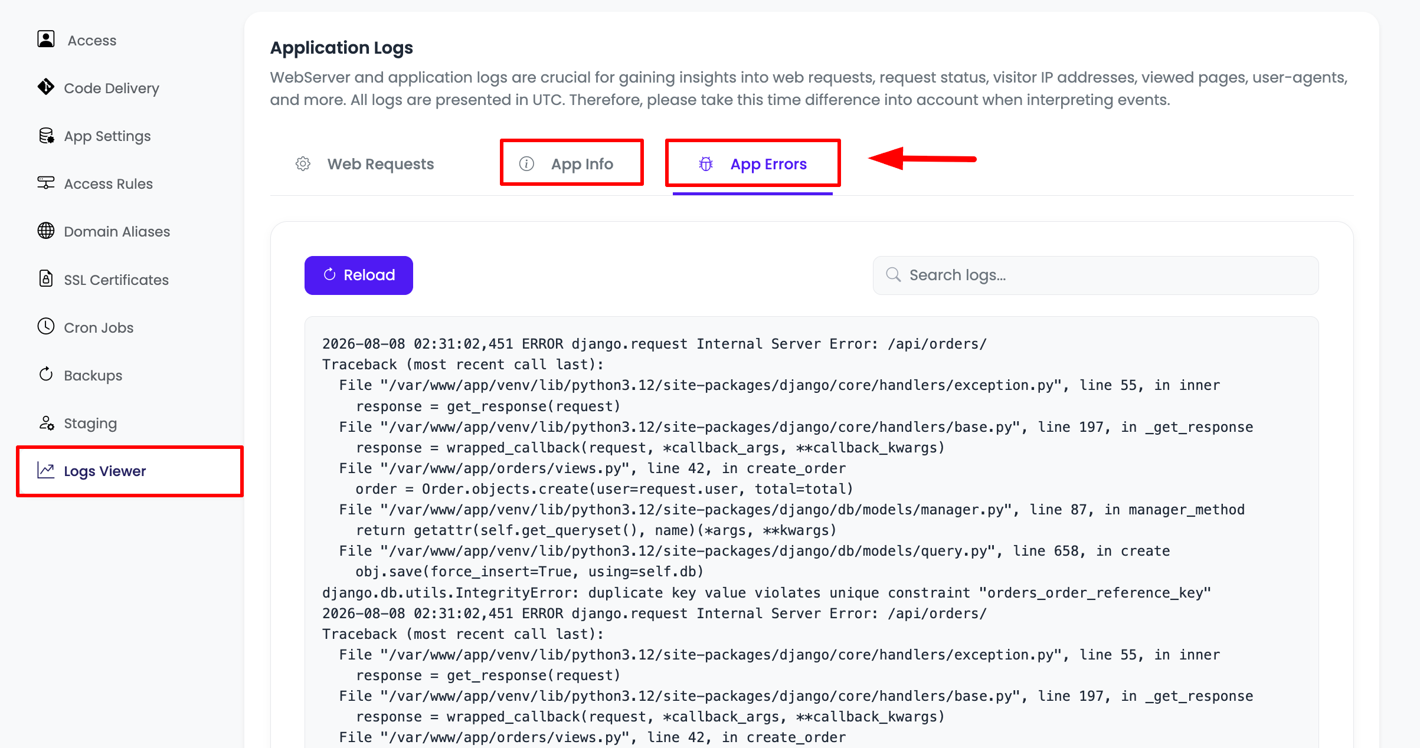Click the Reload button
This screenshot has height=748, width=1420.
tap(359, 275)
